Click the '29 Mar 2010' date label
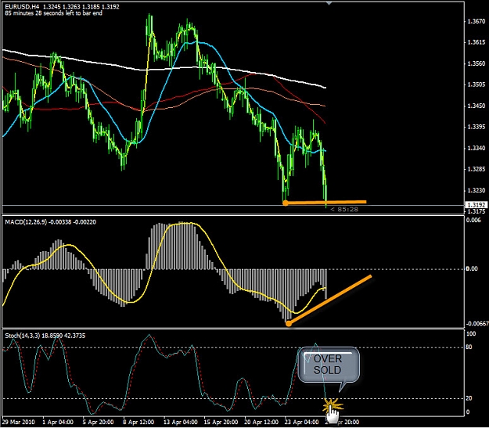This screenshot has width=489, height=428. pyautogui.click(x=18, y=422)
